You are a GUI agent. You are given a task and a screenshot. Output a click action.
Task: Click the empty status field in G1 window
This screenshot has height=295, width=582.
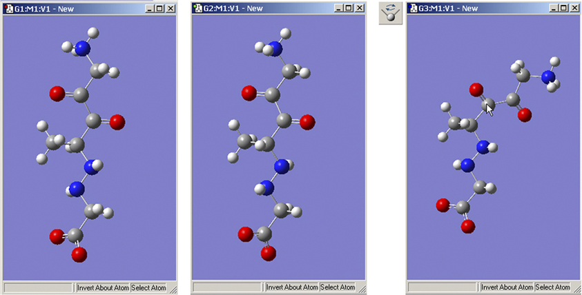tap(39, 288)
